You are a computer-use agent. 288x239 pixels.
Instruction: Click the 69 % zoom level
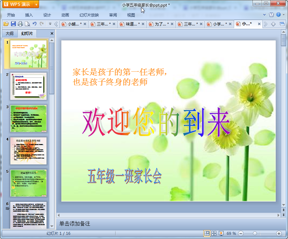[231, 234]
